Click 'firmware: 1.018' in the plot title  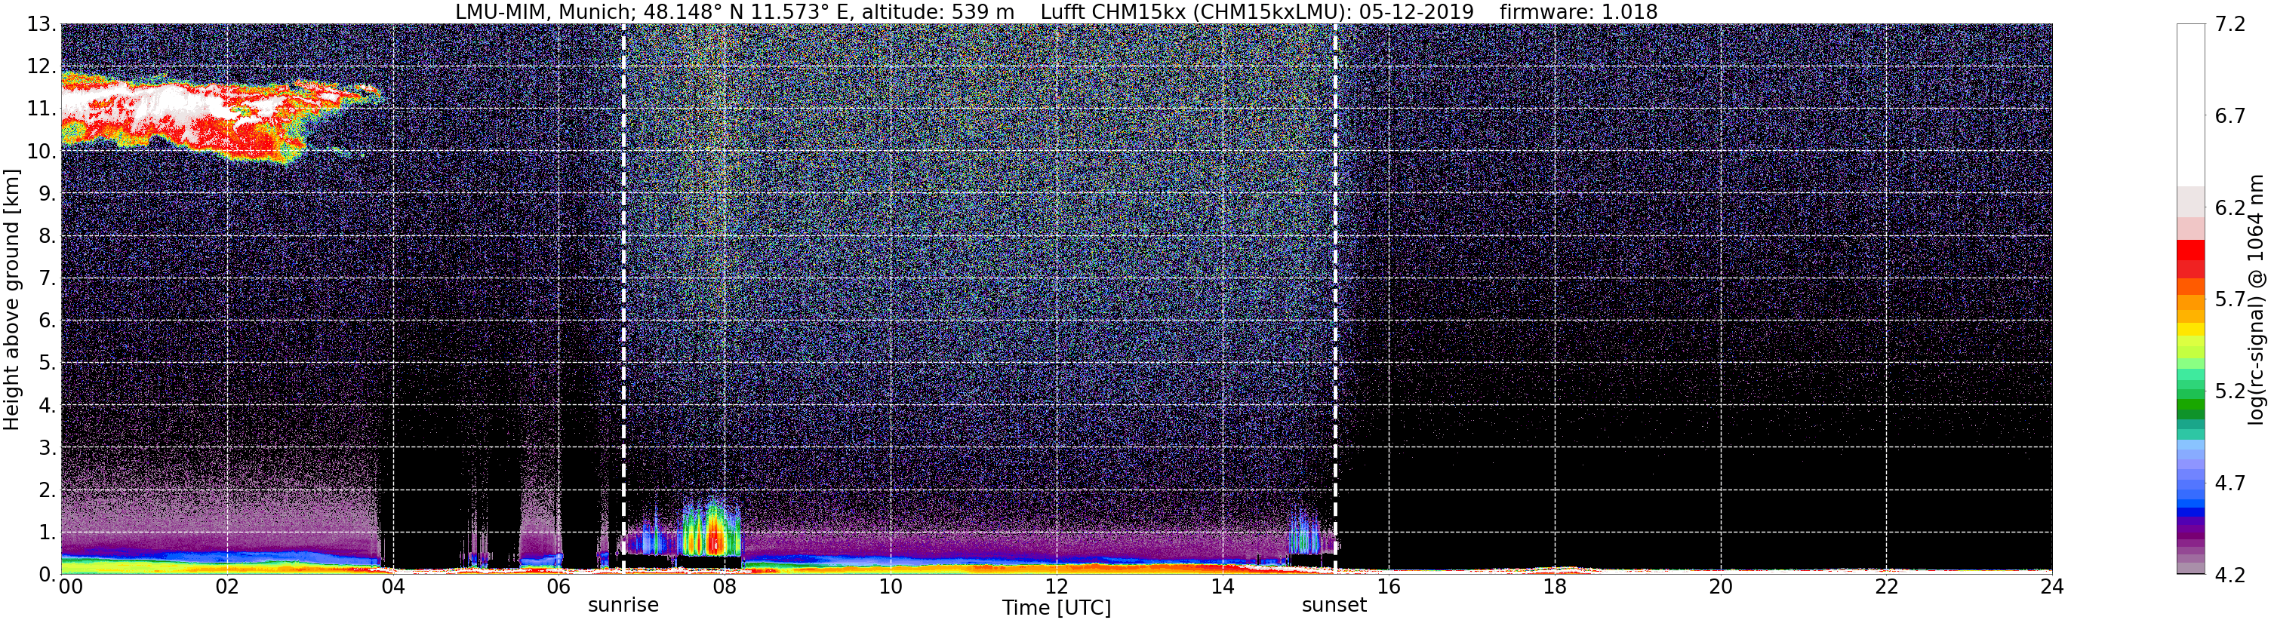point(1578,11)
